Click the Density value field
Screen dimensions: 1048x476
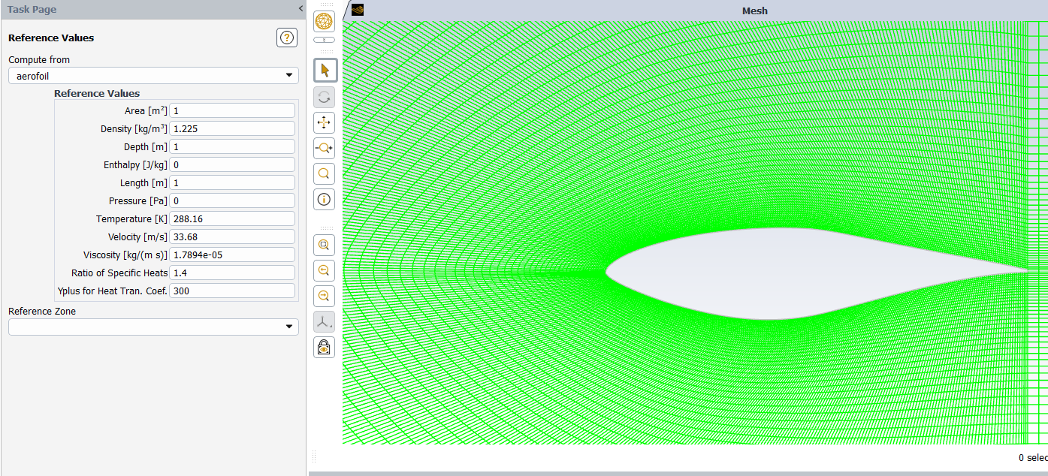231,128
